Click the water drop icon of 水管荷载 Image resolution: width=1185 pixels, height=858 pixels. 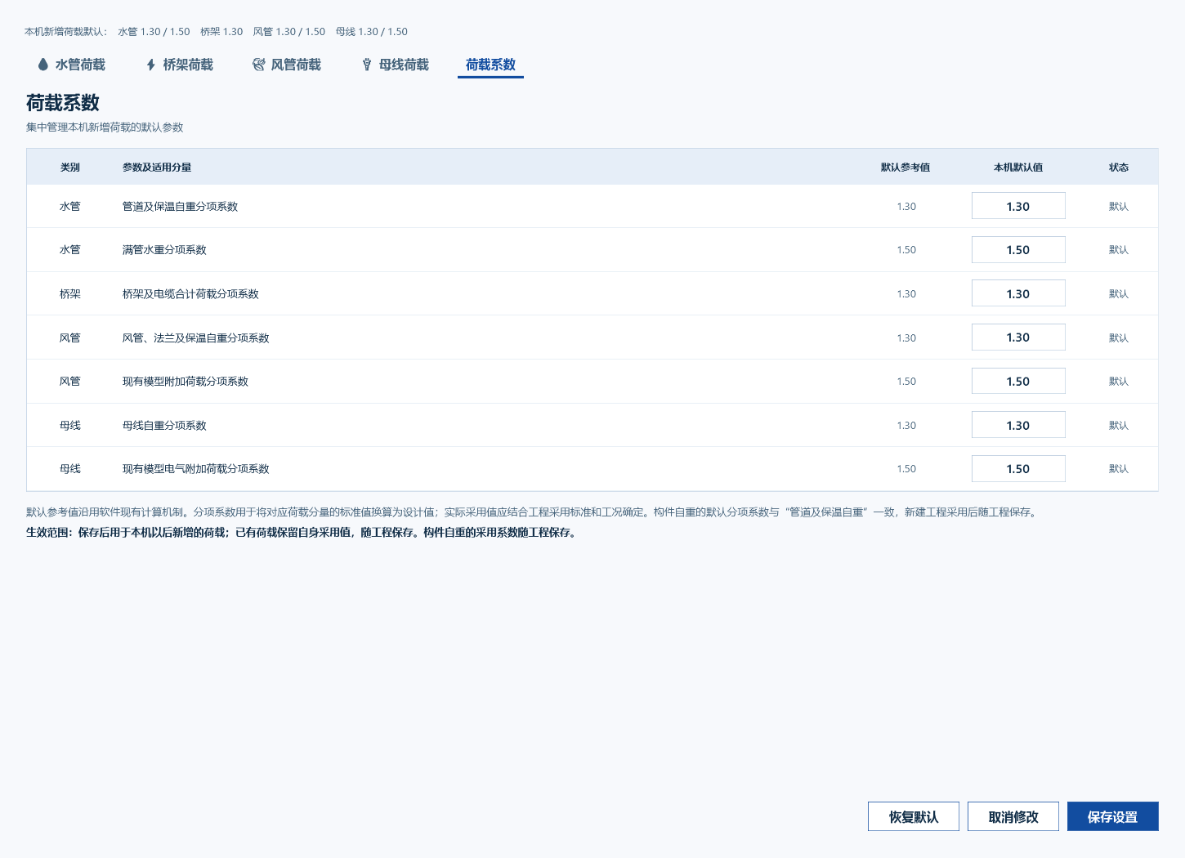(x=43, y=65)
